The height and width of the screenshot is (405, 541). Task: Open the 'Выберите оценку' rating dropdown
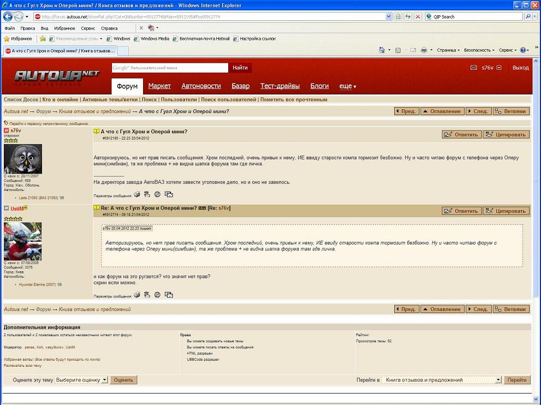(x=81, y=380)
